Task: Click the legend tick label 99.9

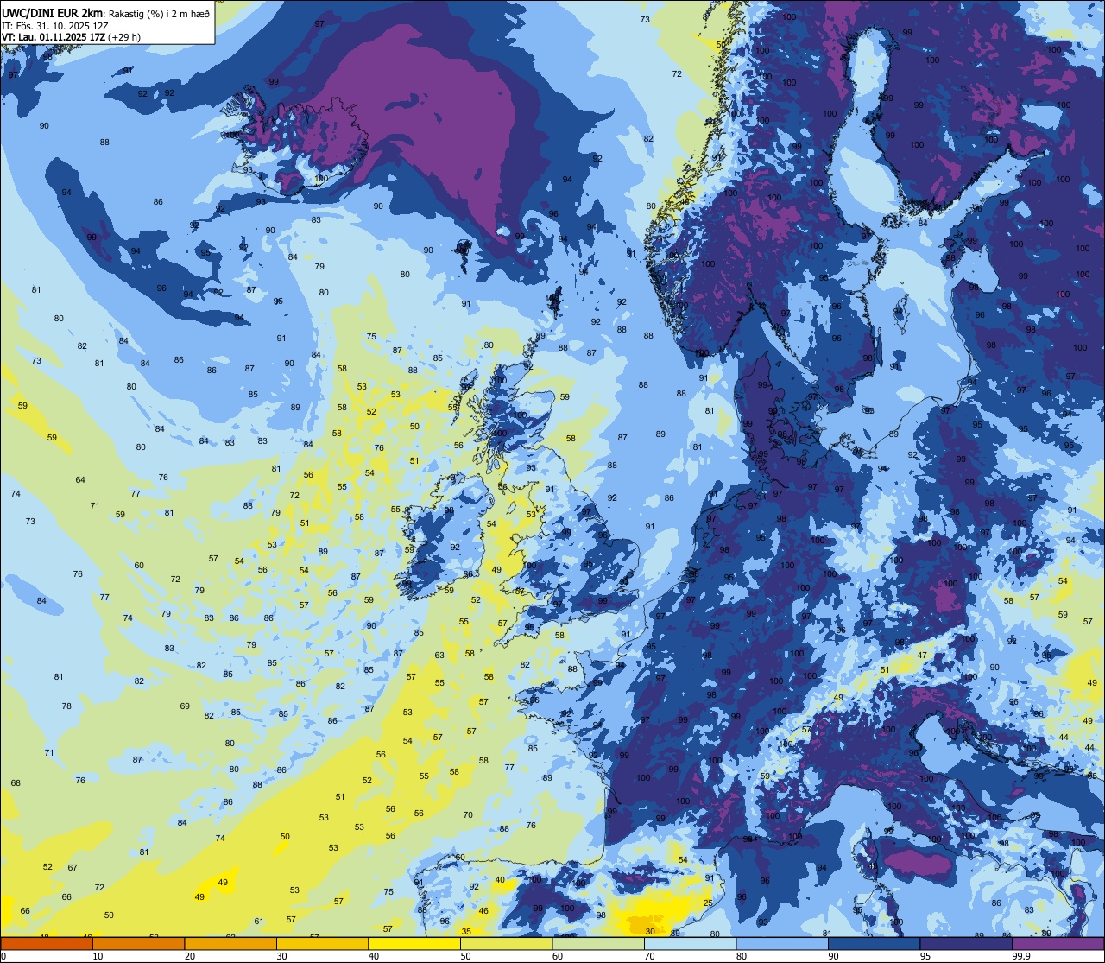Action: (x=1021, y=956)
